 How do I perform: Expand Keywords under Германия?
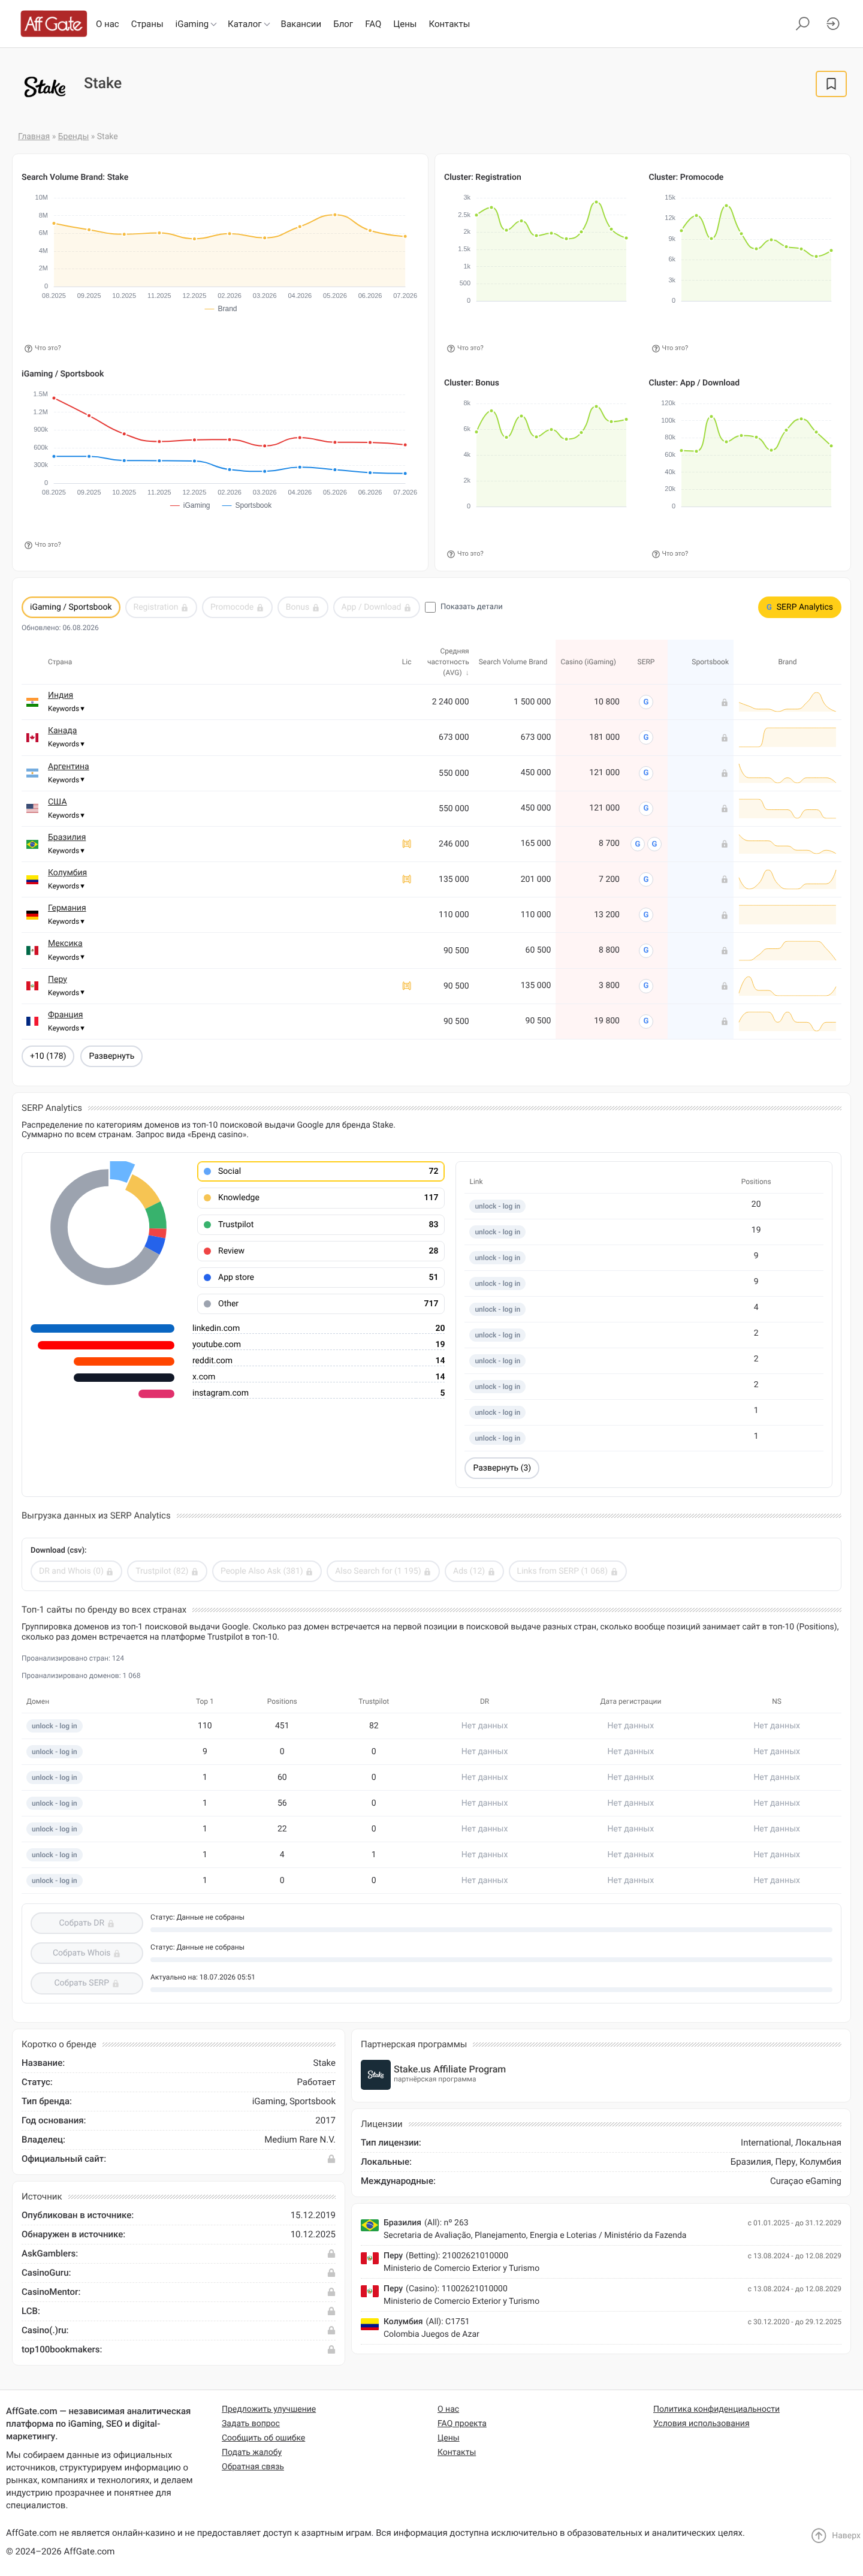coord(66,922)
